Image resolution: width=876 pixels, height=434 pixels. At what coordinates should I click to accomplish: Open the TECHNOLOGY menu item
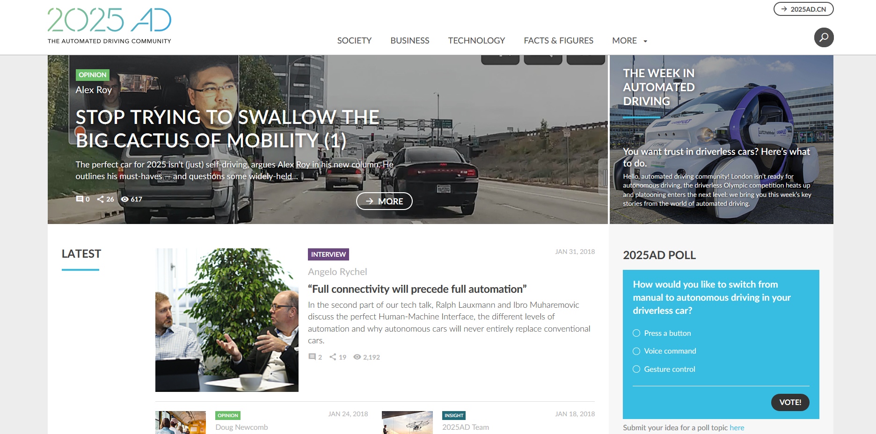[476, 41]
